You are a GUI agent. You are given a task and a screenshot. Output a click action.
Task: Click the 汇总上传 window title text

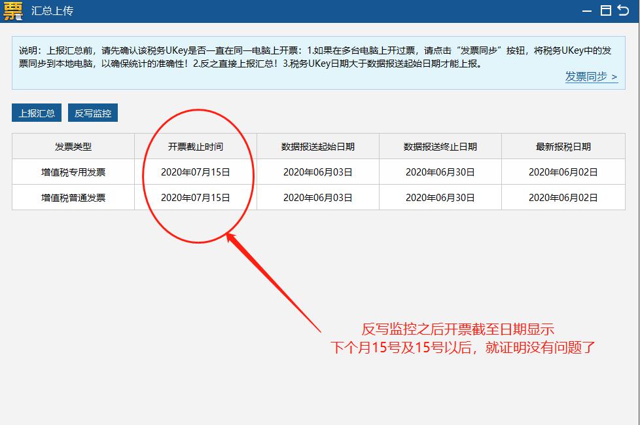(52, 10)
